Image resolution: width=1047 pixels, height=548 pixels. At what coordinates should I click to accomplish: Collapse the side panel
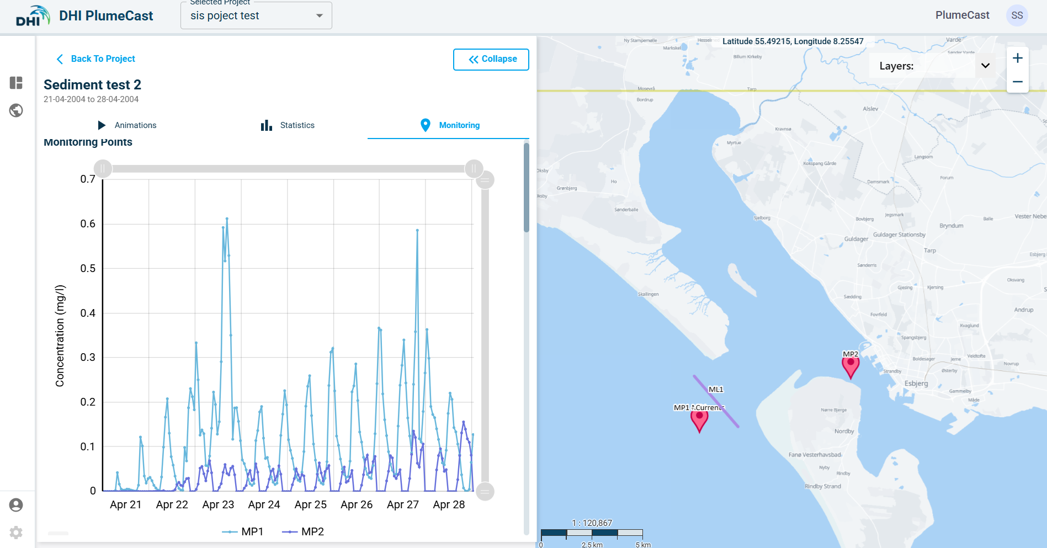click(x=491, y=59)
